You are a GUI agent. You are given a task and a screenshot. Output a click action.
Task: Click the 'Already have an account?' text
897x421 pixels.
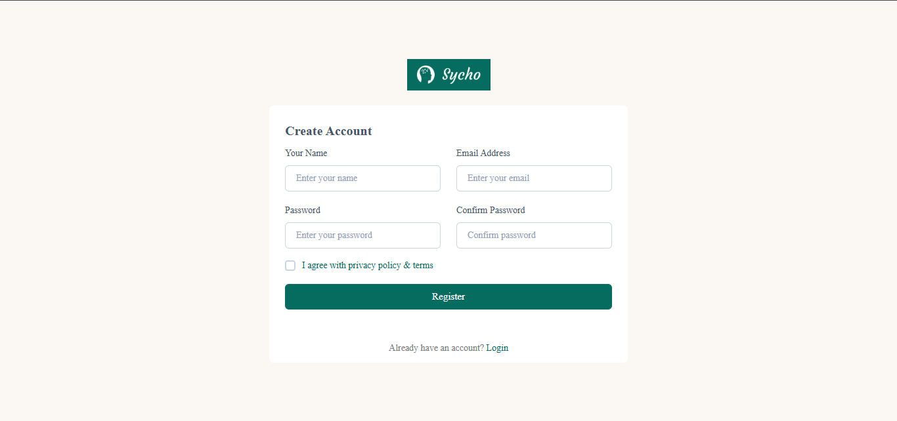(436, 348)
